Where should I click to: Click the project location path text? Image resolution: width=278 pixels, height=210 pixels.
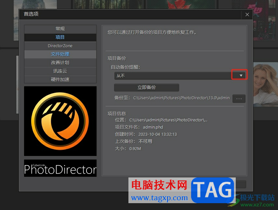(x=168, y=120)
